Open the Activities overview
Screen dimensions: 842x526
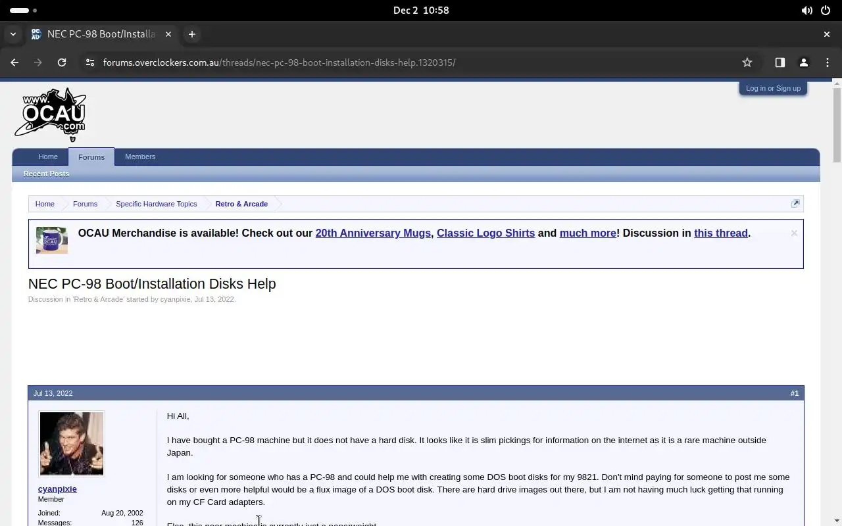click(24, 11)
